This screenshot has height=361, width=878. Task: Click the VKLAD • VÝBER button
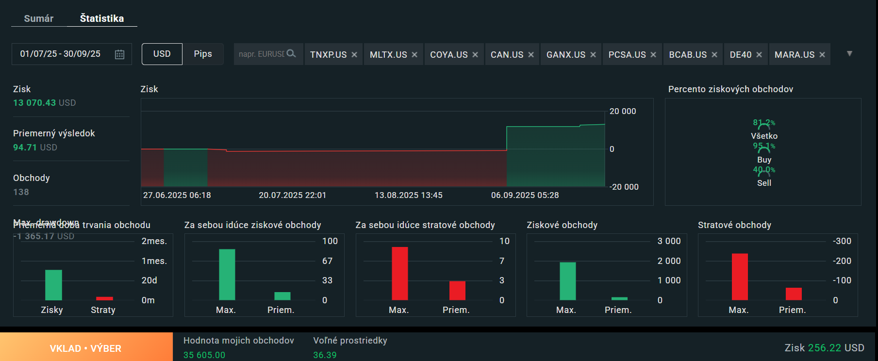coord(86,347)
